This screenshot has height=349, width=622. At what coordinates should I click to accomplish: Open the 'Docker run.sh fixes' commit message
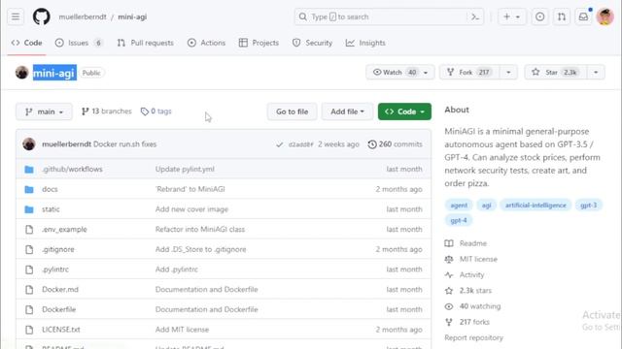point(124,144)
